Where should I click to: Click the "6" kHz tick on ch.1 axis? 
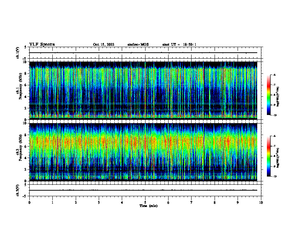coord(26,85)
